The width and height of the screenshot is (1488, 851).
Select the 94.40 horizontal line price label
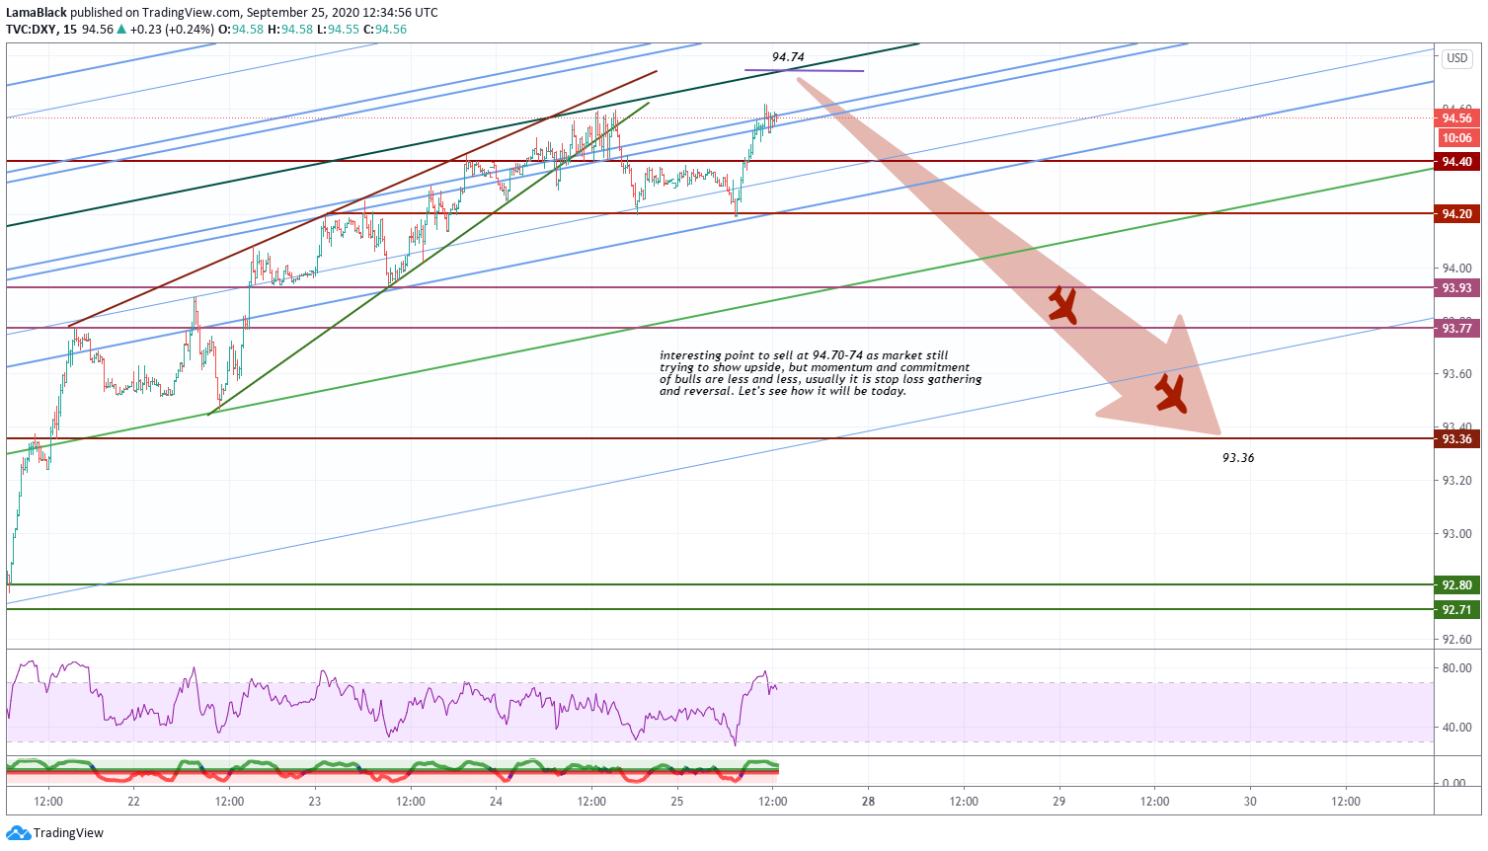1456,162
